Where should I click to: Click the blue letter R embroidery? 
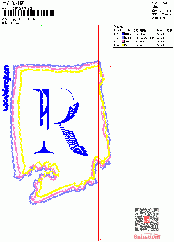coord(60,122)
